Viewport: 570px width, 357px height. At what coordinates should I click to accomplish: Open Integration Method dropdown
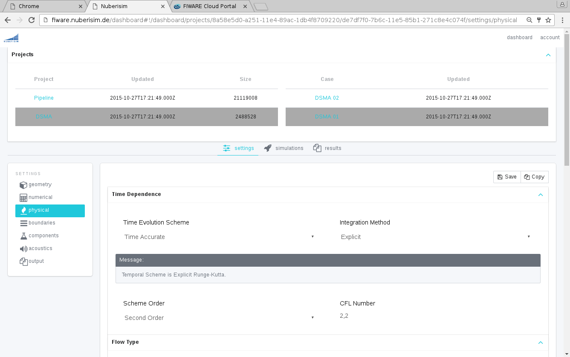click(435, 237)
